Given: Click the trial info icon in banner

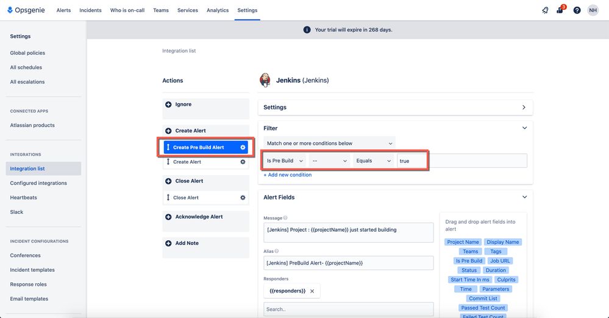Looking at the screenshot, I should [307, 30].
